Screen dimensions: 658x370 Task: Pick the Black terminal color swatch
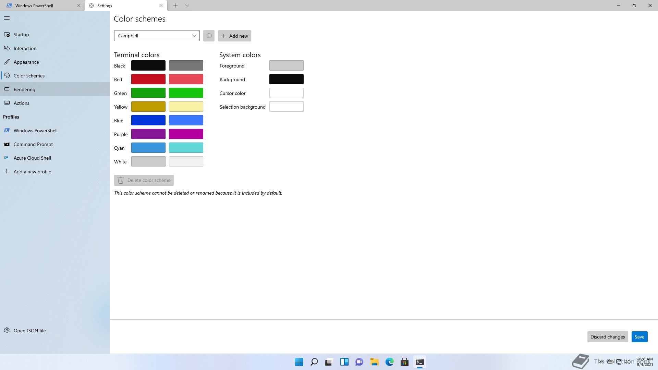click(x=148, y=65)
